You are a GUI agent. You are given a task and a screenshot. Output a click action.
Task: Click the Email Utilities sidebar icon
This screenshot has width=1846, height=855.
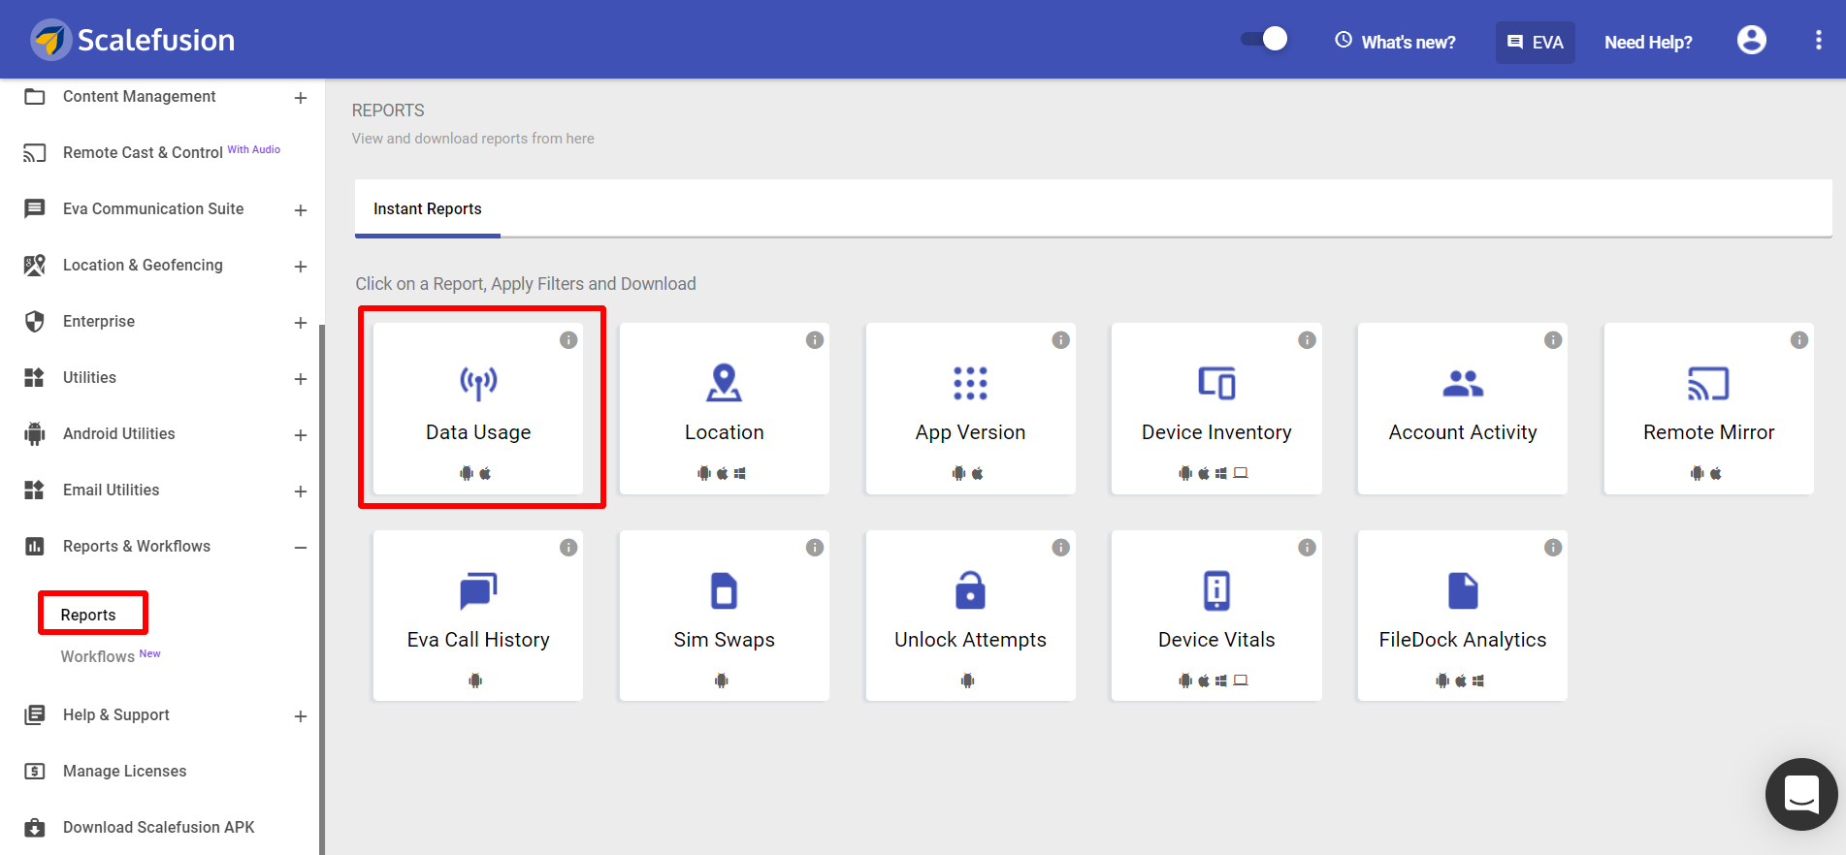point(35,490)
